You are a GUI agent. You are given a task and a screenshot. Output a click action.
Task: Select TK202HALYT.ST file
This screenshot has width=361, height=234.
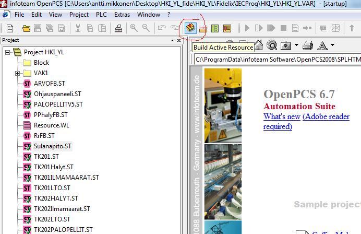[x=56, y=198]
